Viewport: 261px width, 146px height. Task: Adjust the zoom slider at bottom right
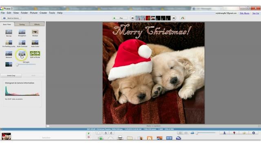(197, 133)
